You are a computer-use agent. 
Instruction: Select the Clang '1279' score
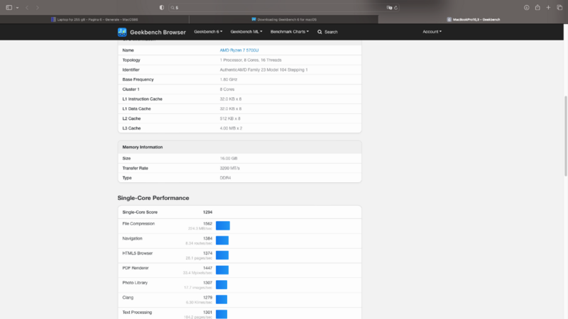(x=207, y=298)
